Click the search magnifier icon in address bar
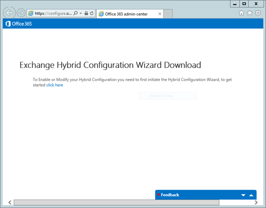Screen dimensions: 266x208 coord(75,13)
